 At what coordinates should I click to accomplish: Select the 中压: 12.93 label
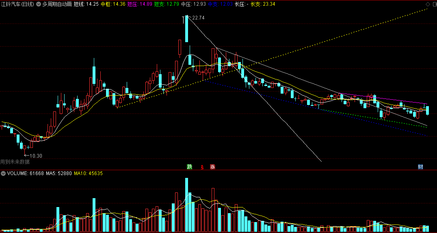point(193,4)
